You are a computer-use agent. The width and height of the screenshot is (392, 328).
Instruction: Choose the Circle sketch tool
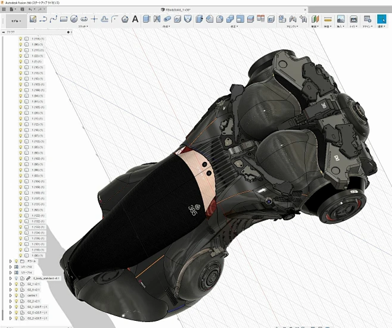click(x=74, y=19)
